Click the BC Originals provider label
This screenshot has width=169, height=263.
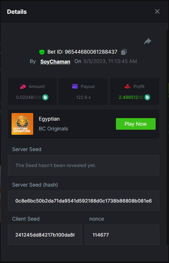coord(53,129)
